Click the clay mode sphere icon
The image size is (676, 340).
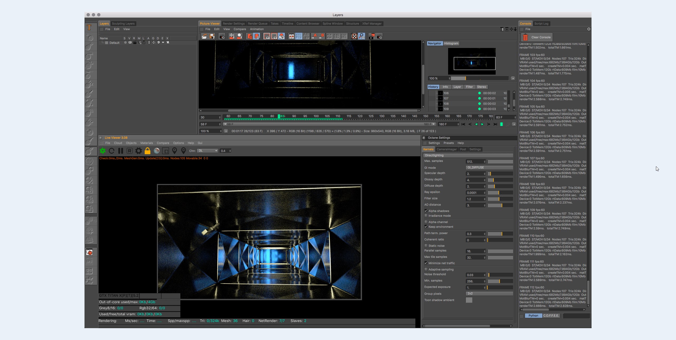157,151
